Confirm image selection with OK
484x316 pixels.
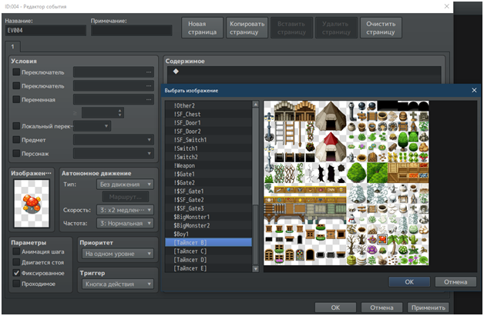click(409, 282)
